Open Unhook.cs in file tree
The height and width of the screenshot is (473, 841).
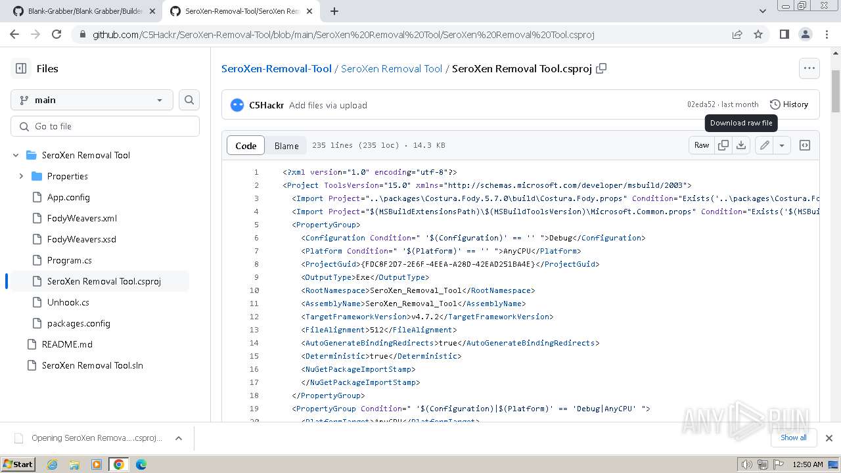68,302
